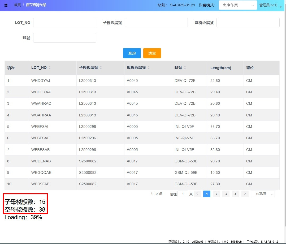Screen dimensions: 286x244
Task: Focus the 料號 search field
Action: point(65,38)
